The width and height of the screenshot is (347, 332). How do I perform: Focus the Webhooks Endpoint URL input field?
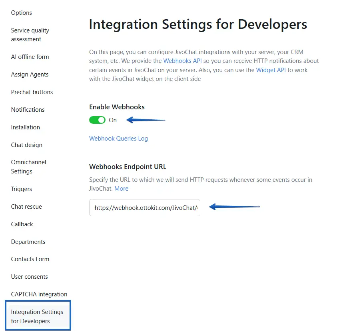click(x=144, y=208)
